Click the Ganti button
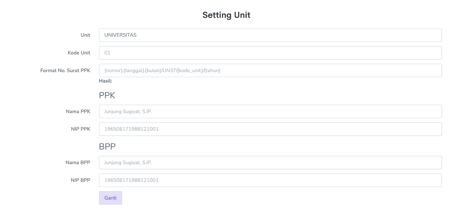Image resolution: width=464 pixels, height=214 pixels. tap(110, 198)
